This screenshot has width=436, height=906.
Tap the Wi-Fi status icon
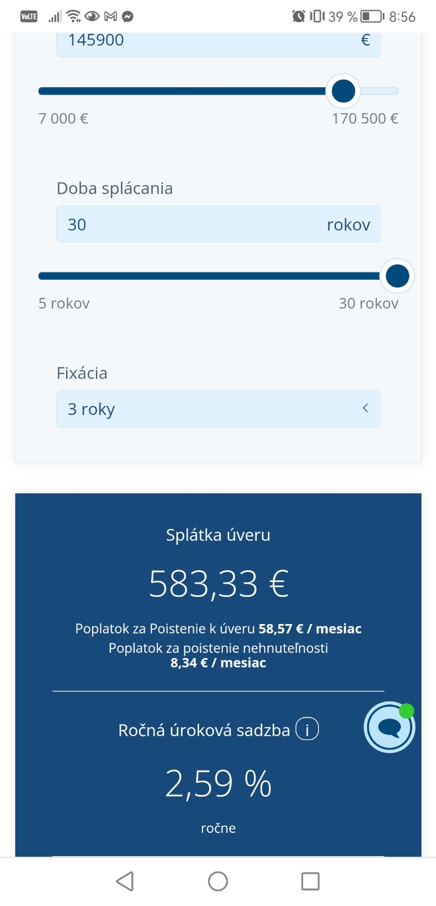tap(74, 16)
